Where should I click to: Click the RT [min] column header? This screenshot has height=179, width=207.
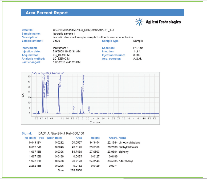(30, 138)
